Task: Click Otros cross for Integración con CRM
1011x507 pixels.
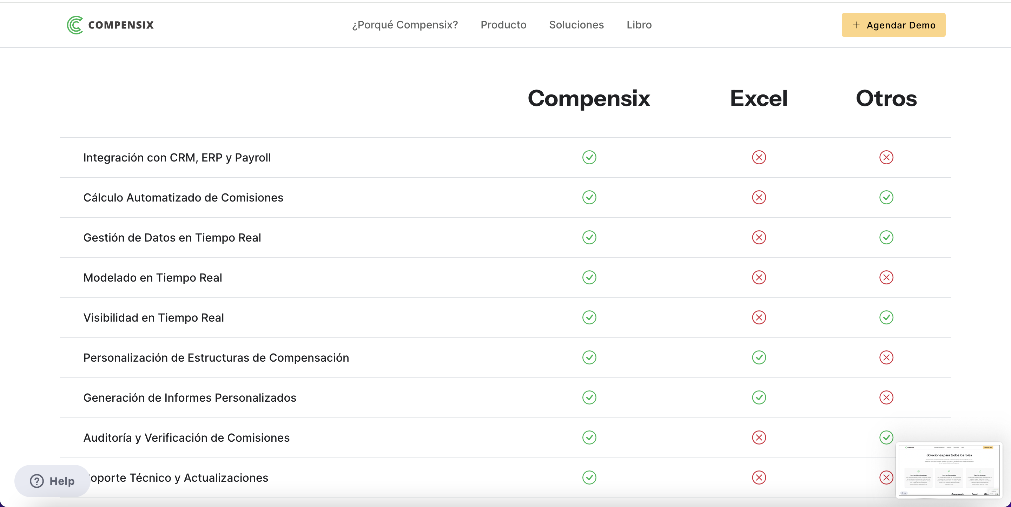Action: (x=886, y=157)
